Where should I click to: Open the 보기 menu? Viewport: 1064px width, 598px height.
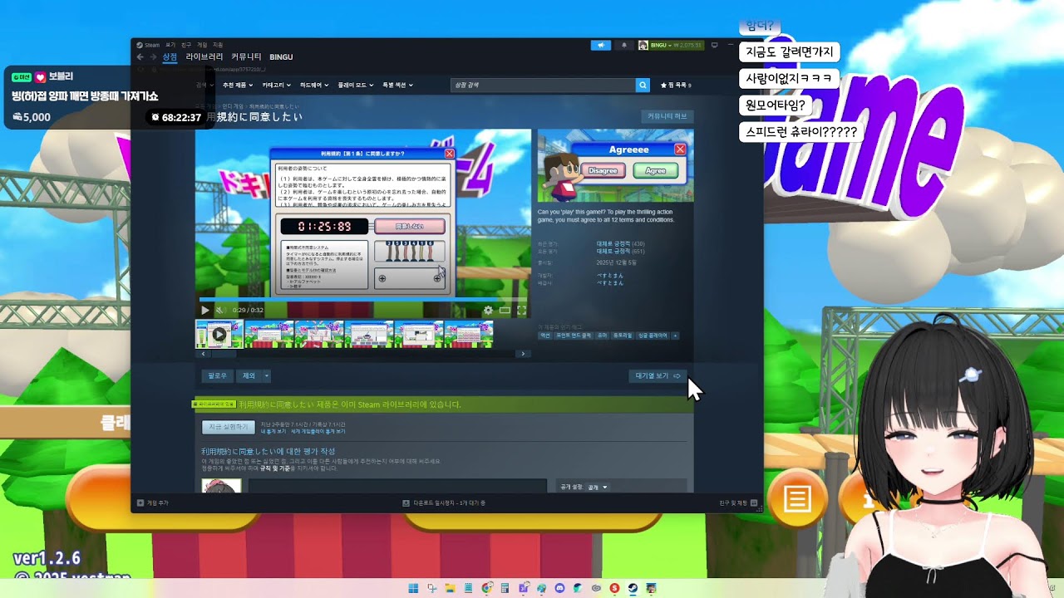pos(170,45)
